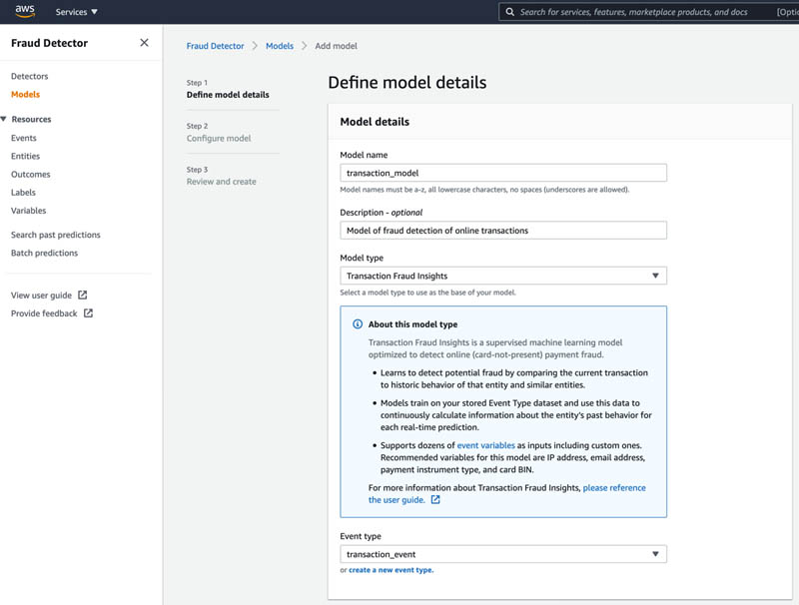Open Entities in the sidebar
799x605 pixels.
click(x=26, y=156)
